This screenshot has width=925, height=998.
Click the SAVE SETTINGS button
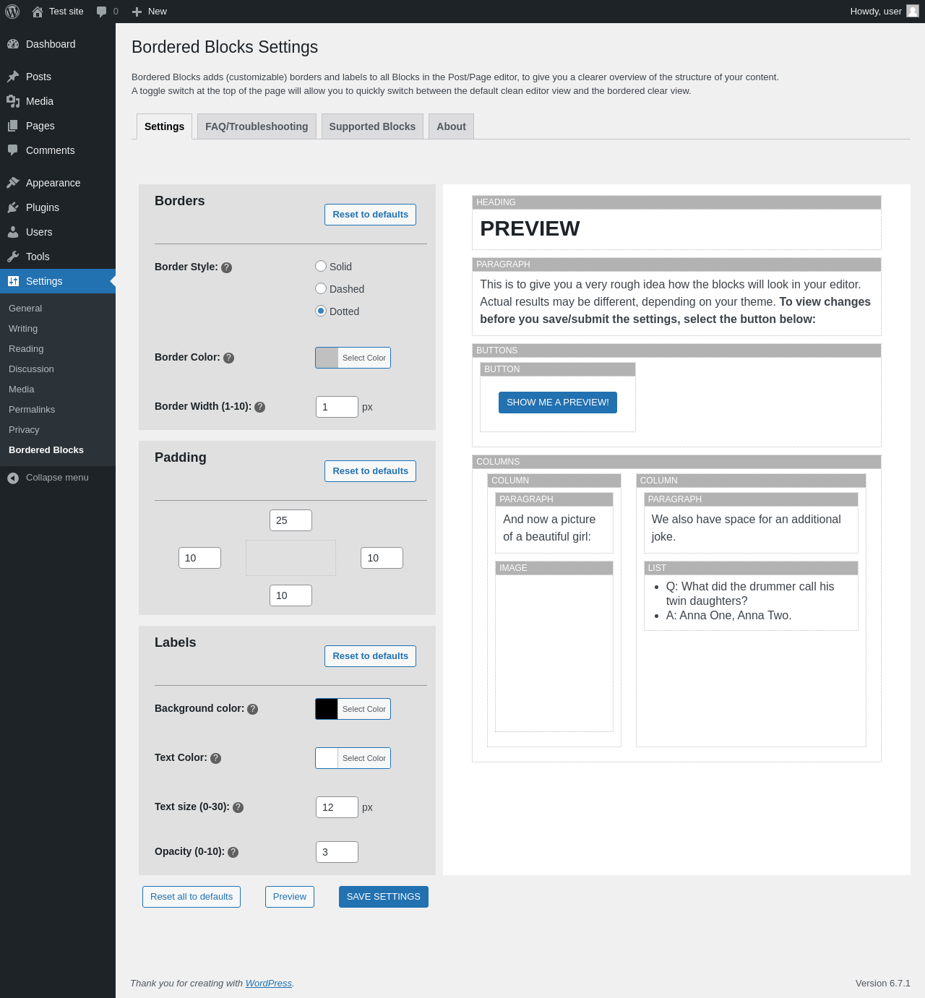coord(384,897)
